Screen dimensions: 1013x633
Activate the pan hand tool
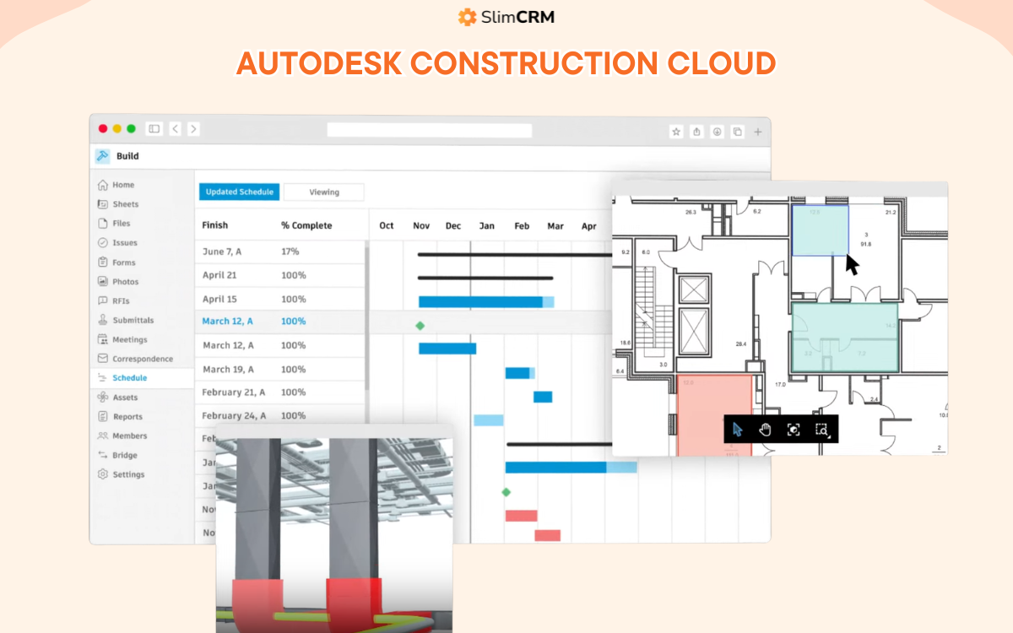coord(766,430)
